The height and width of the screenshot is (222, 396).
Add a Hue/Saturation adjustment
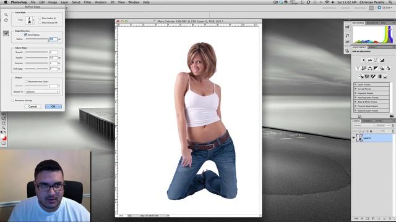[x=364, y=68]
